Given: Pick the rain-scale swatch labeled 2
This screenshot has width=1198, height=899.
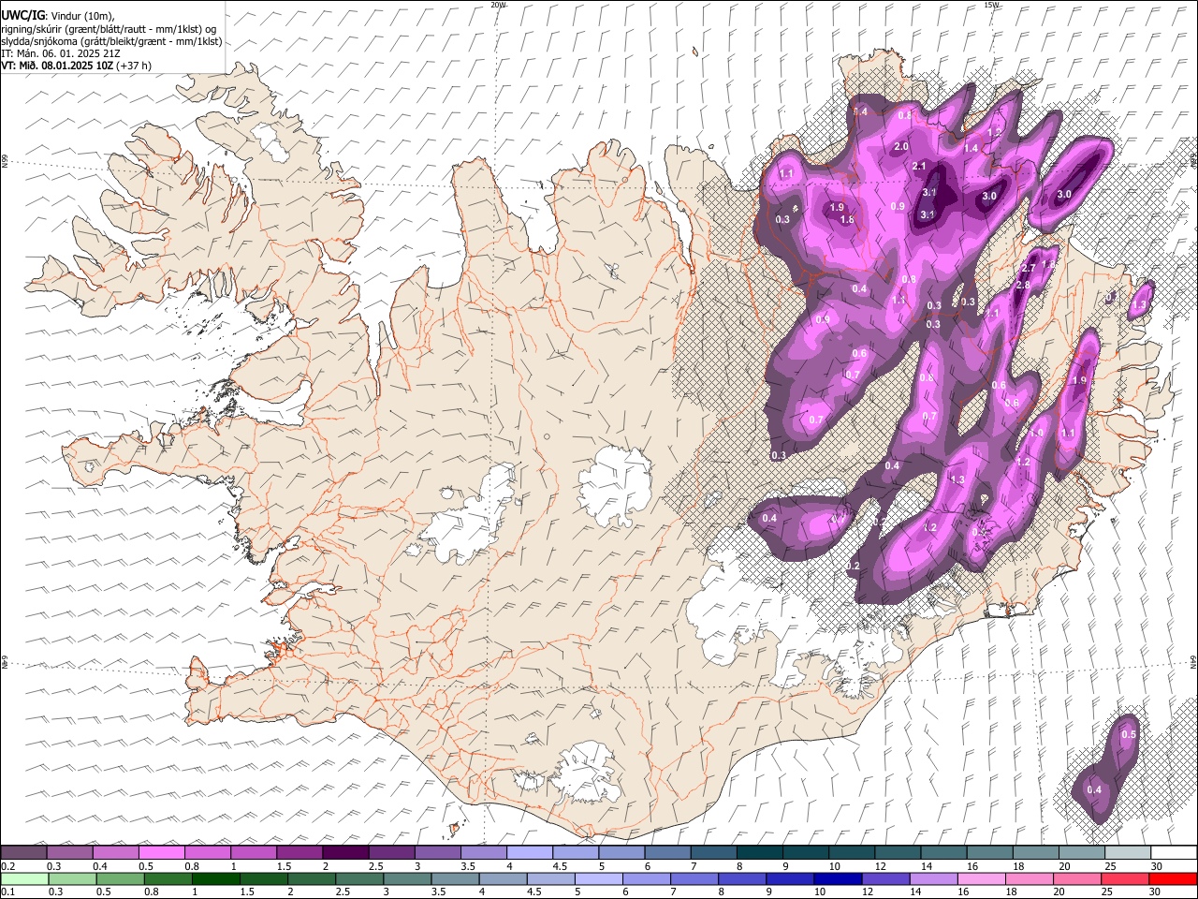Looking at the screenshot, I should tap(311, 878).
